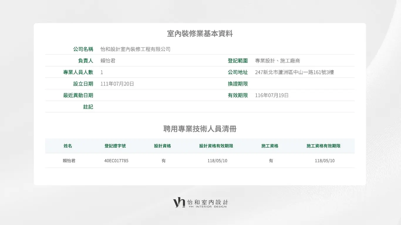
Task: Click the 設立日期 value 111年07月20日
Action: 117,84
